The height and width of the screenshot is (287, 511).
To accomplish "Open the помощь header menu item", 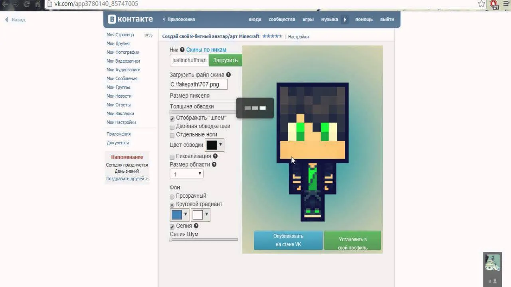I will pyautogui.click(x=364, y=20).
